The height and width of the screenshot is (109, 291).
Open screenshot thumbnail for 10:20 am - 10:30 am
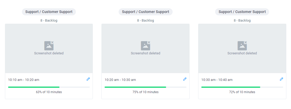145,48
